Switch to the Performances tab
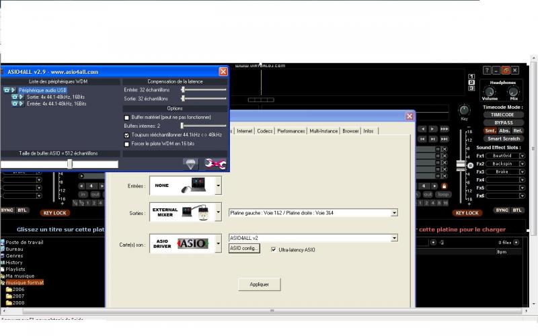The height and width of the screenshot is (336, 538). point(291,131)
